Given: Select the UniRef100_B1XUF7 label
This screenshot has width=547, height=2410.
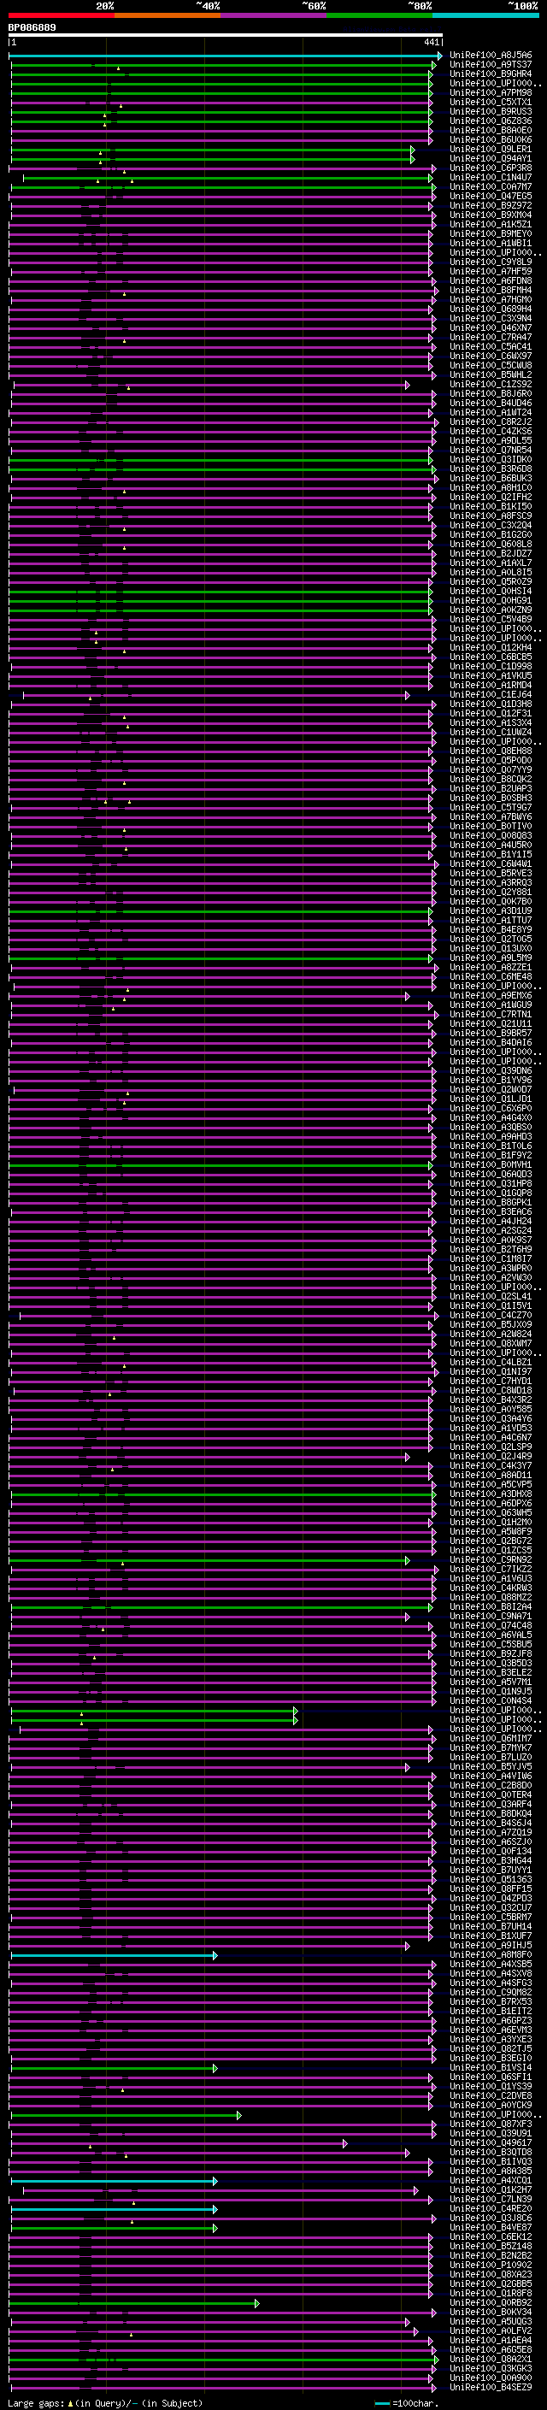Looking at the screenshot, I should click(x=490, y=1936).
